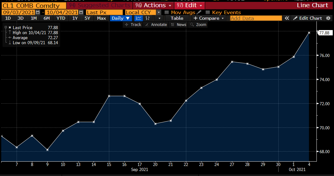Open calendar picker for end date 10/04/2021
This screenshot has width=334, height=176.
(x=81, y=12)
